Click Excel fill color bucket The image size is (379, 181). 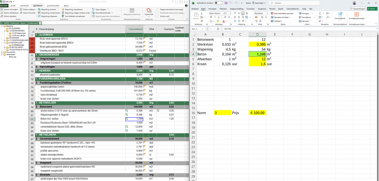click(x=217, y=21)
